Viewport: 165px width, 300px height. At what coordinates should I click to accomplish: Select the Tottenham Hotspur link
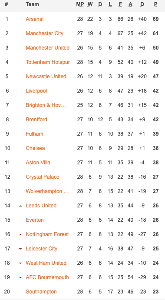tap(48, 62)
